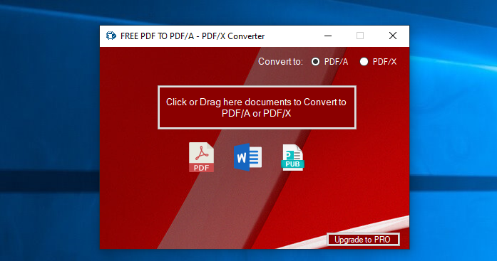Click the blue Word document icon

(248, 157)
